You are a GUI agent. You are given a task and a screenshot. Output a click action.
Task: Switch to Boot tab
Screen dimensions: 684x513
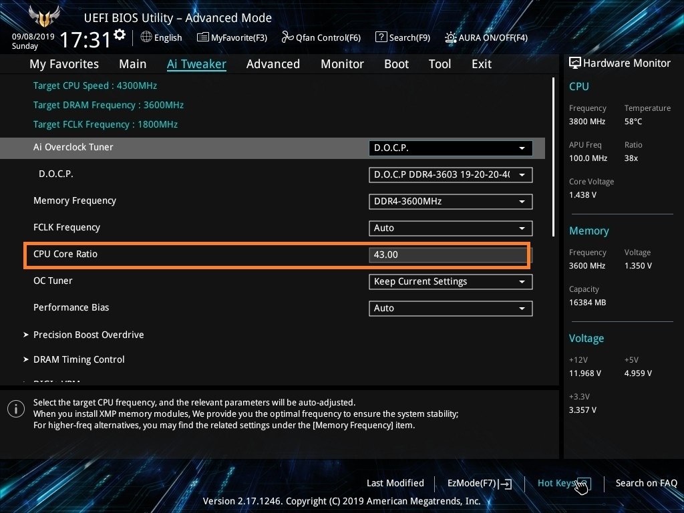coord(397,64)
